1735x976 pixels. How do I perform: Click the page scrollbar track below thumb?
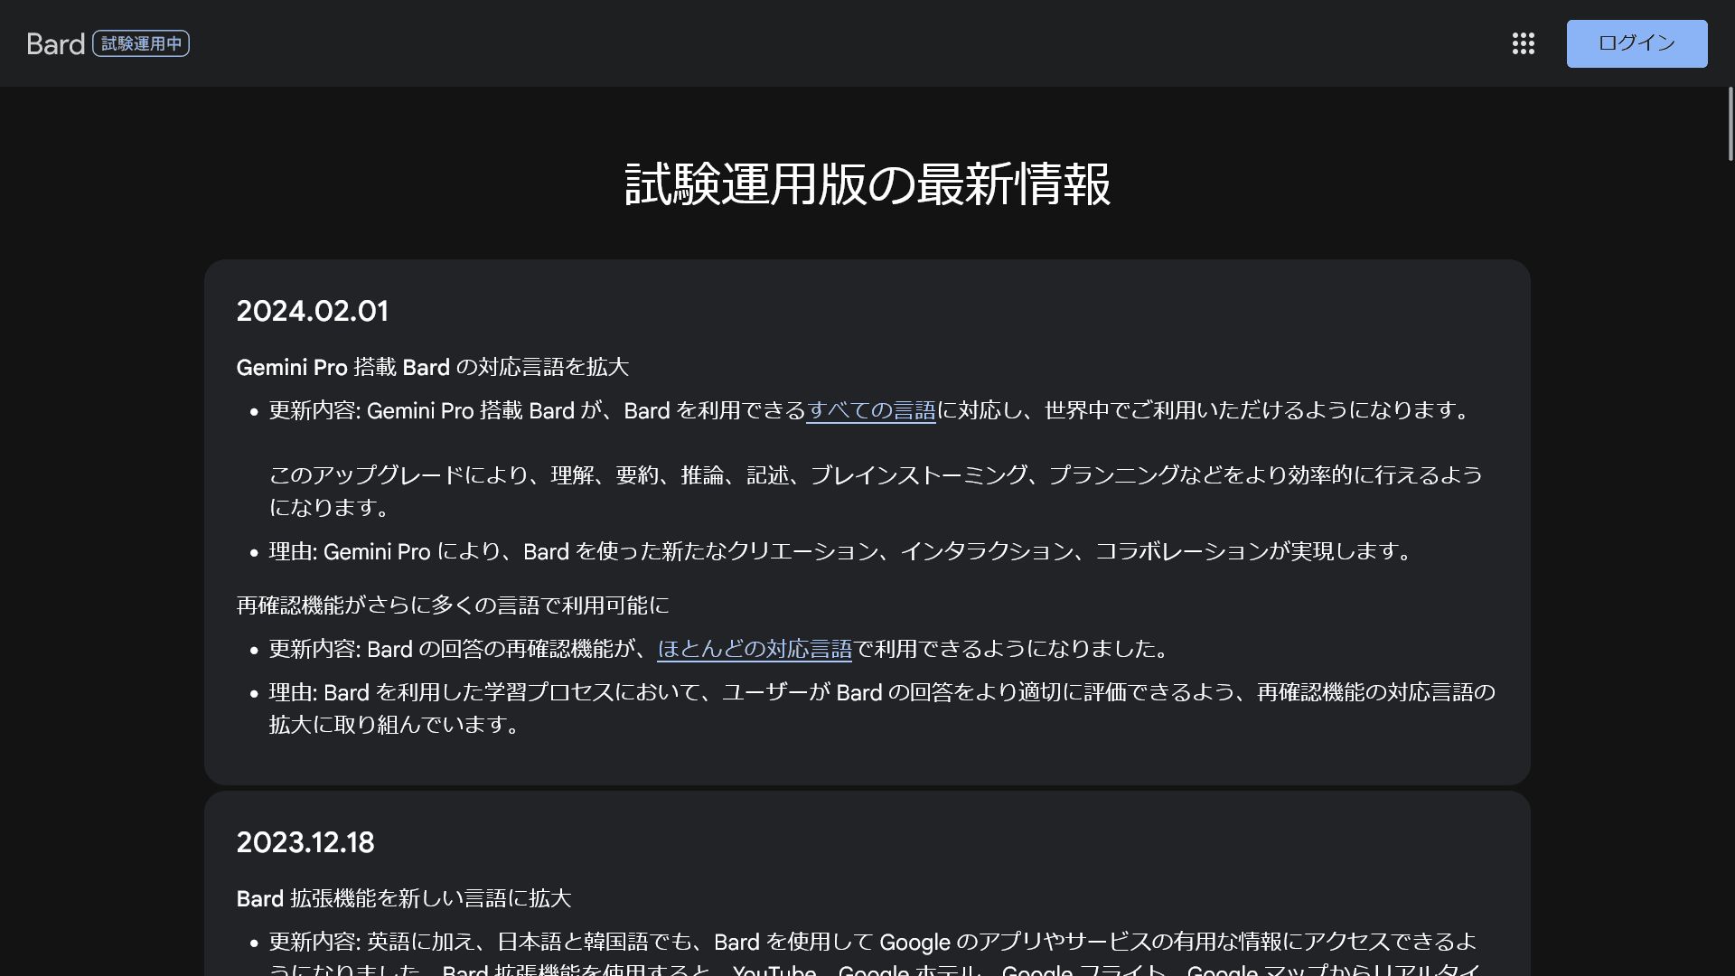coord(1730,569)
